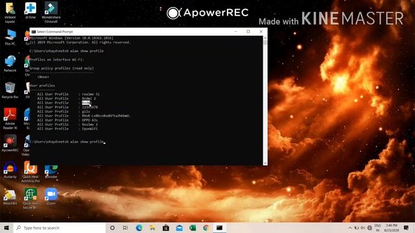This screenshot has width=415, height=233.
Task: Open Microsoft Store from the taskbar
Action: coord(166,228)
